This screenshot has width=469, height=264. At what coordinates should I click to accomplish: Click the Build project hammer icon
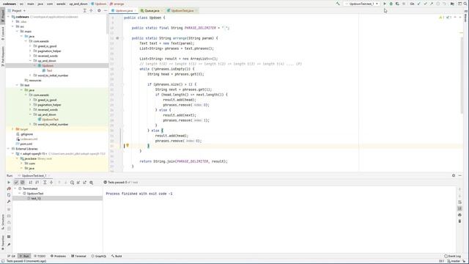(338, 4)
